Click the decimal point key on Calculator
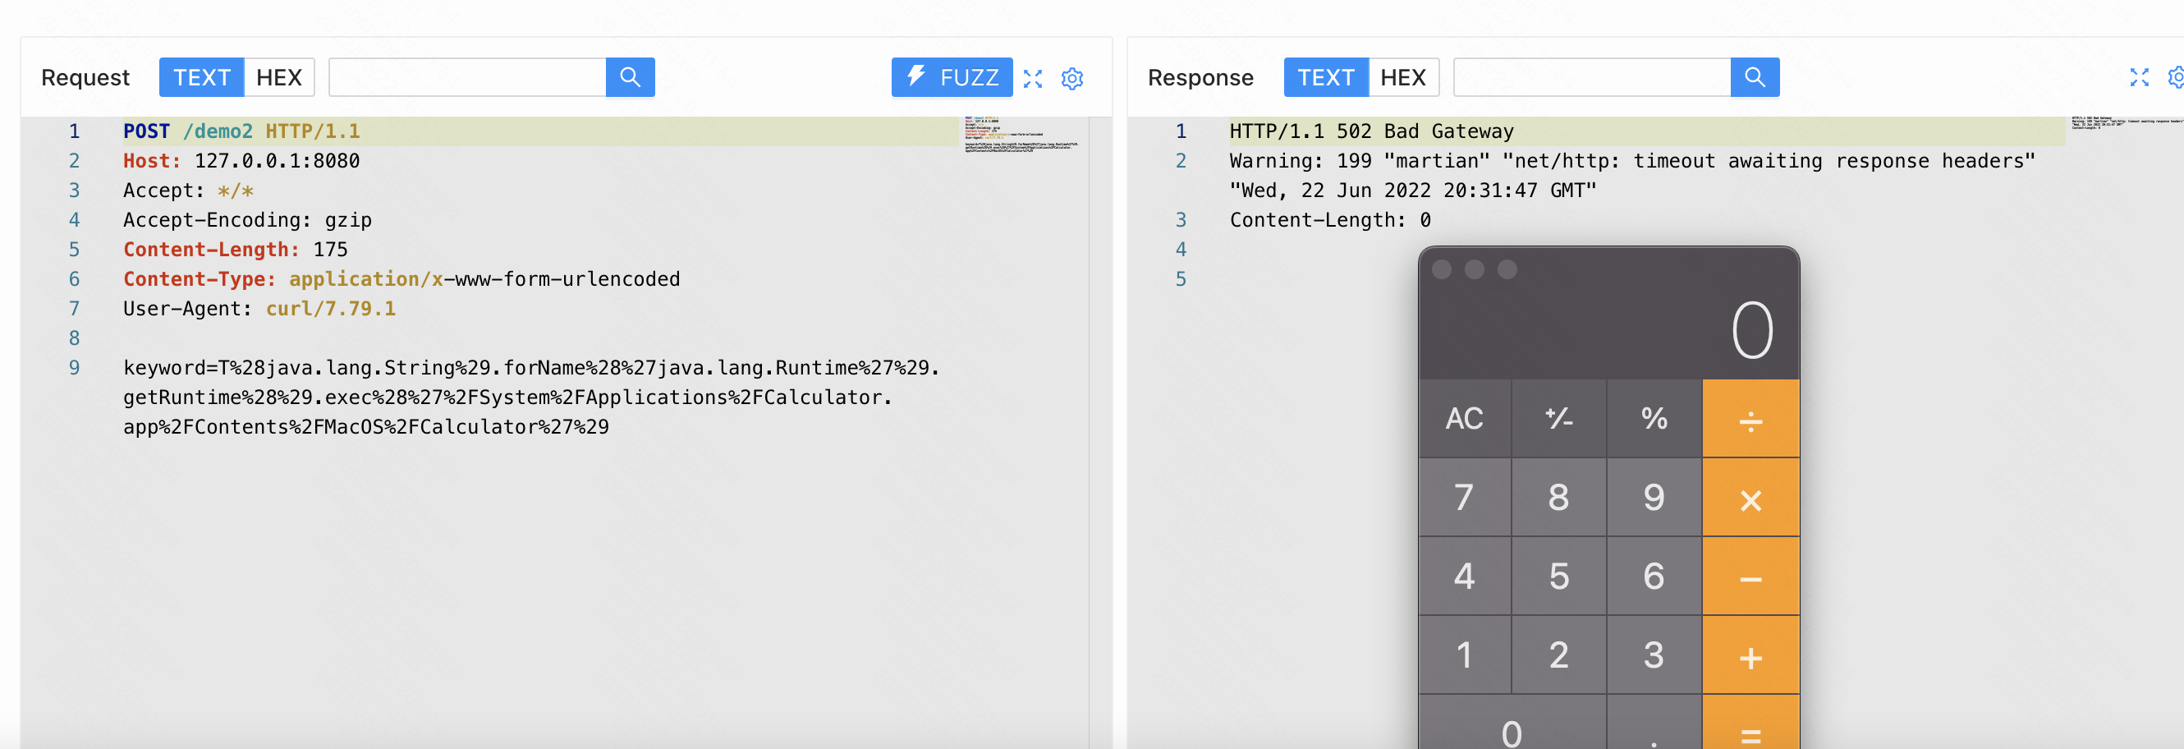Viewport: 2184px width, 749px height. pos(1654,723)
